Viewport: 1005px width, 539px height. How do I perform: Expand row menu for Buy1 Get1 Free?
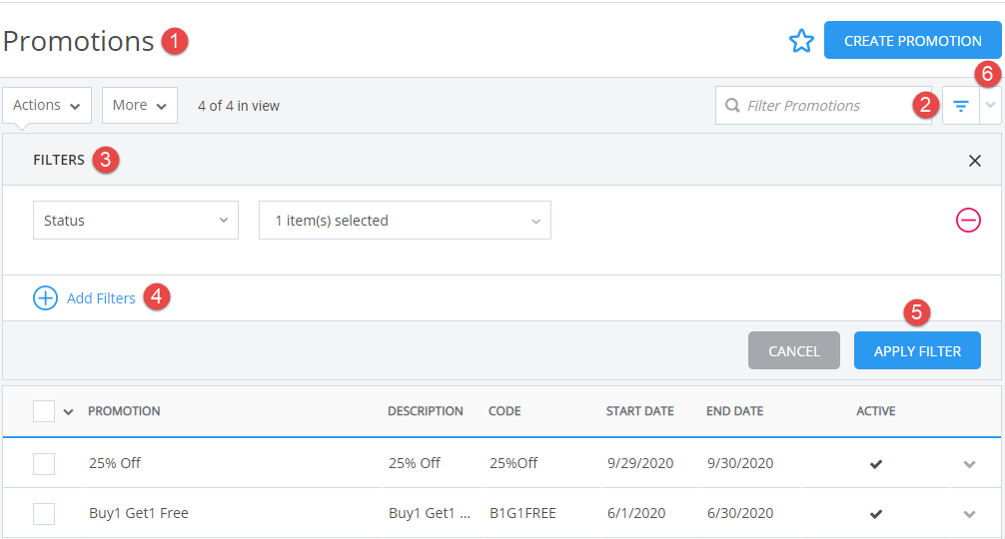969,514
